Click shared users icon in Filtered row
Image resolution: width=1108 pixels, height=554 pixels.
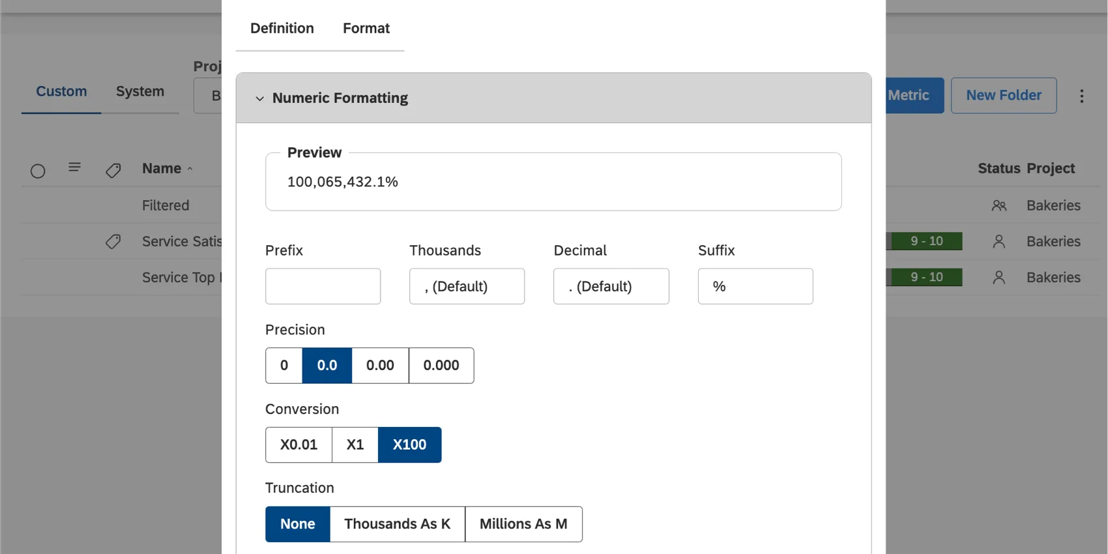pos(999,206)
